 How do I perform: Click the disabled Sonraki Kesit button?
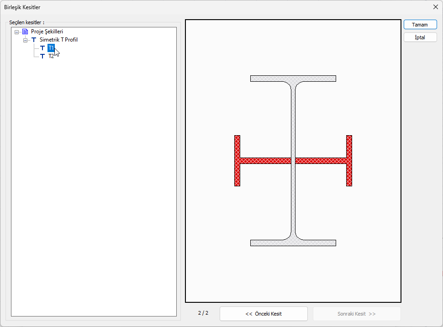tap(357, 314)
